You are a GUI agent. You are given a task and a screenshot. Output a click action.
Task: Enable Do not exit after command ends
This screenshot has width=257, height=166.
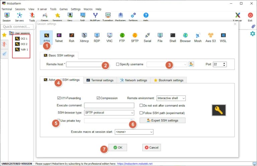[x=141, y=105]
